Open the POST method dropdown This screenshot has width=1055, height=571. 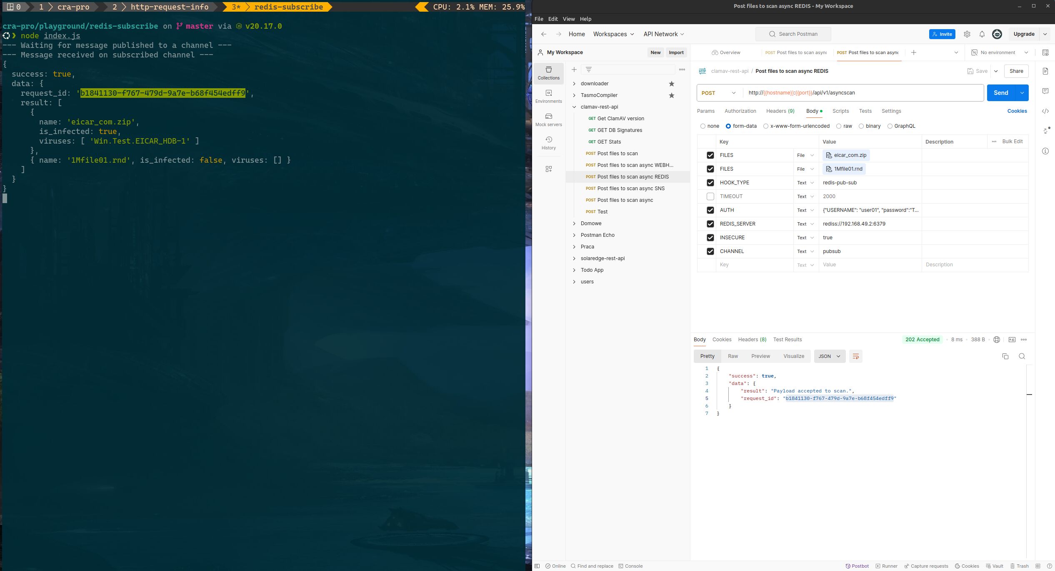point(719,93)
